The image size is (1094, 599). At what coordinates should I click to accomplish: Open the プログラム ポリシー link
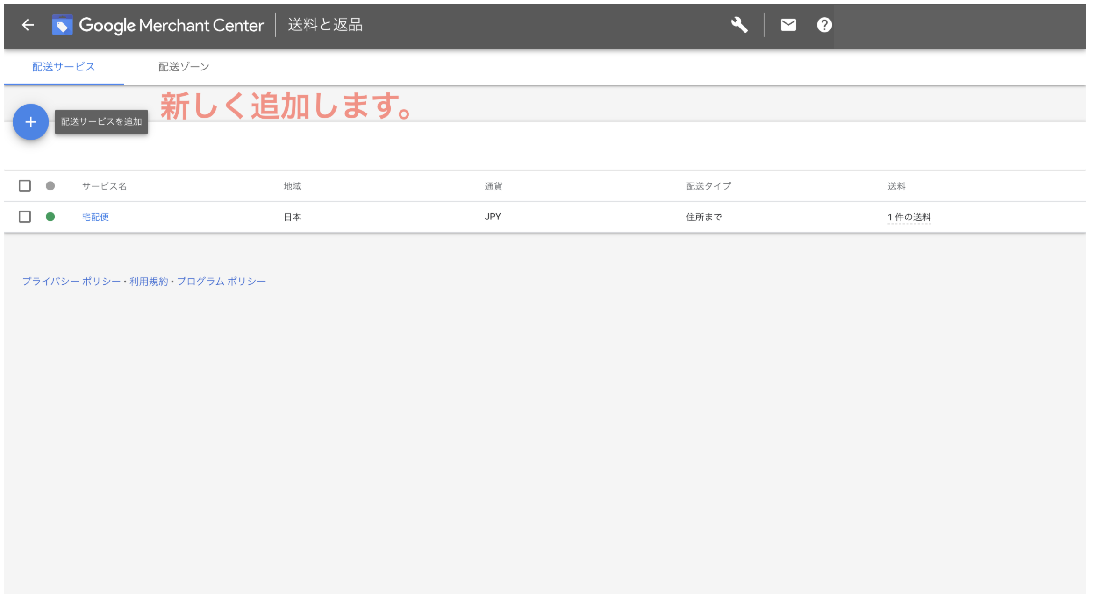pyautogui.click(x=221, y=281)
